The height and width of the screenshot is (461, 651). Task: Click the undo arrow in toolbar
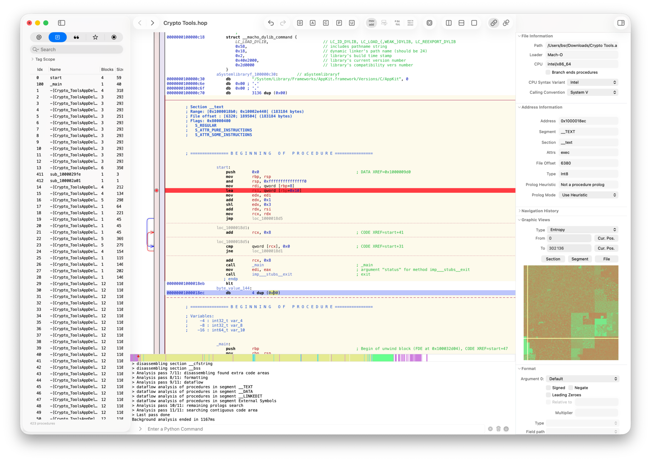[271, 23]
